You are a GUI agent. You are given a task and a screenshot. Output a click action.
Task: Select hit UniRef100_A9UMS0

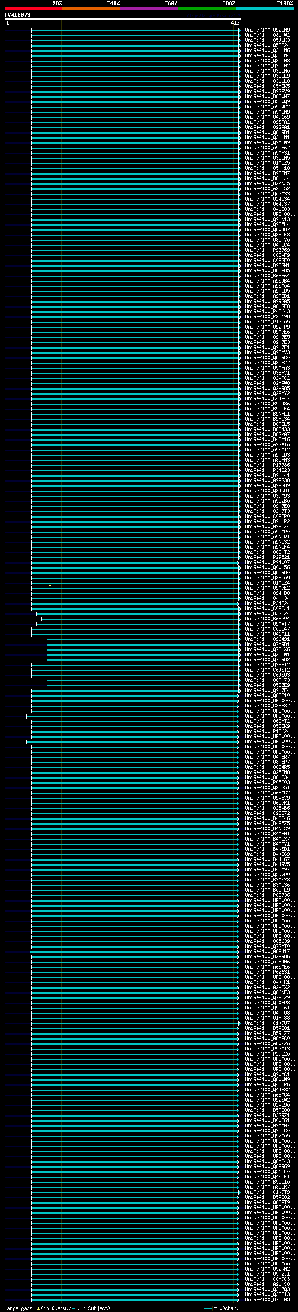click(267, 1284)
